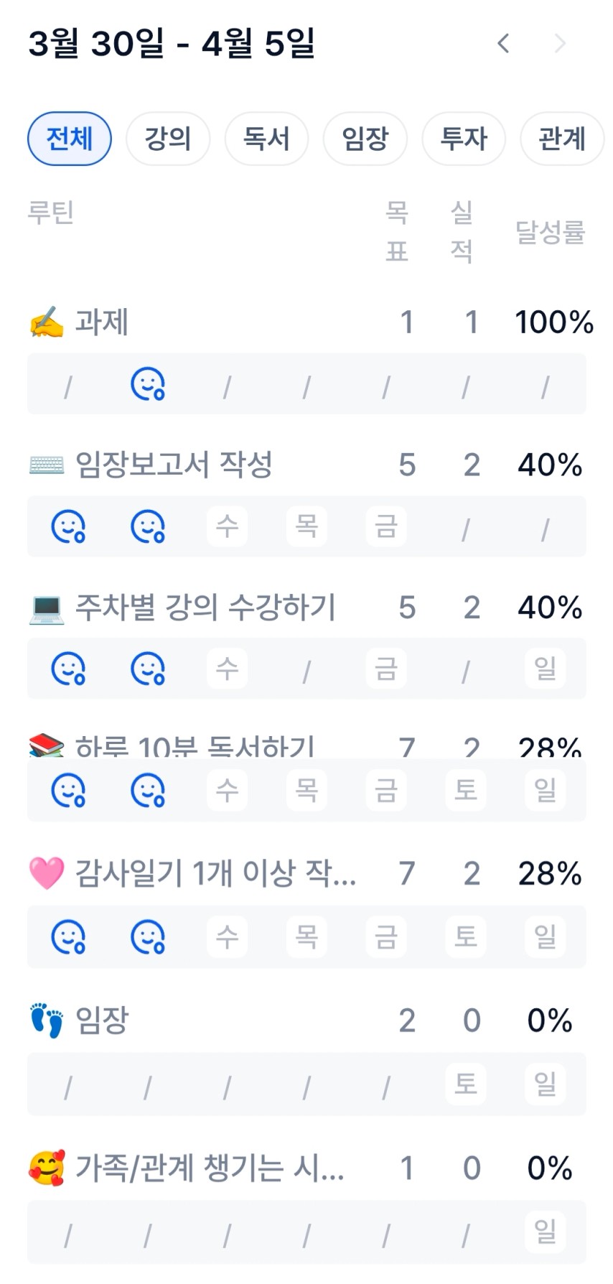Toggle 금 day for 주차별 강의 수강하기
The height and width of the screenshot is (1284, 613).
386,669
